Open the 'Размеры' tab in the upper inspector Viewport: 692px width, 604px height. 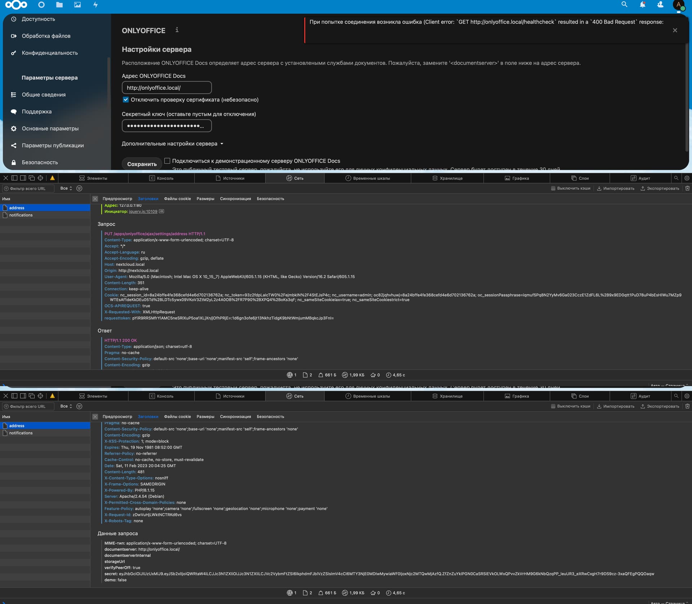(x=205, y=198)
